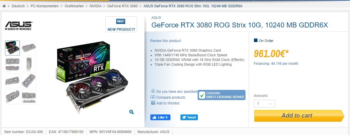Go to PC-Komponenten breadcrumb category
Screen dimensions: 350x136
click(45, 6)
